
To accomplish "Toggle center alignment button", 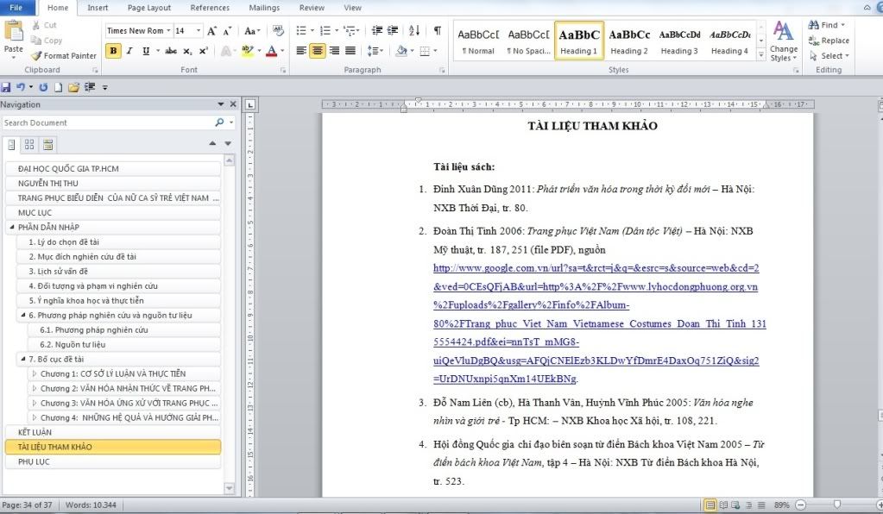I will (318, 51).
